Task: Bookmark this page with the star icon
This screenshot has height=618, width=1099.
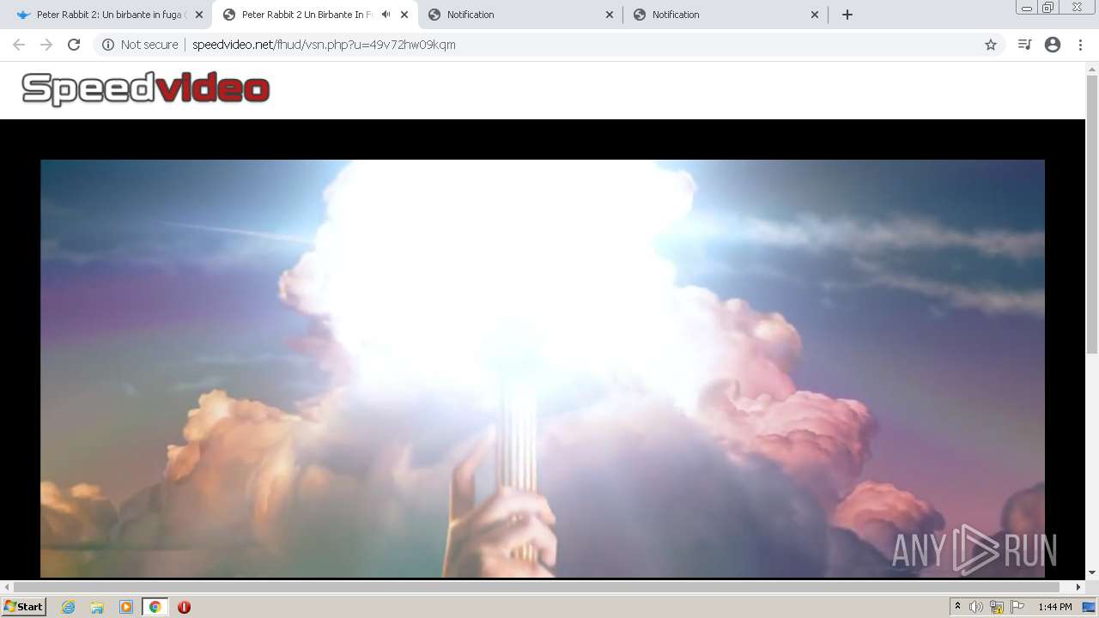Action: coord(991,45)
